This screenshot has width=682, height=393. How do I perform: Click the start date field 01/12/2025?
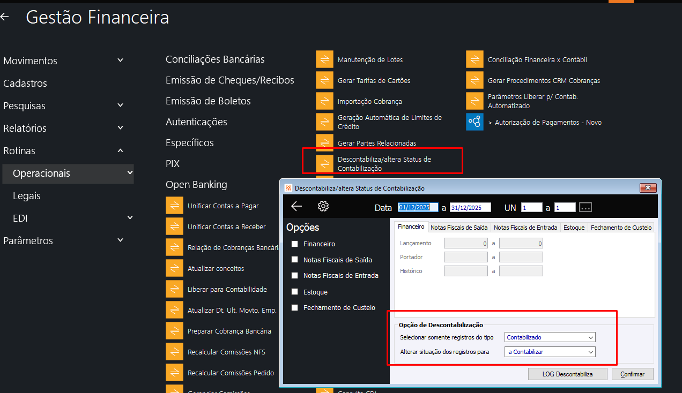(418, 207)
